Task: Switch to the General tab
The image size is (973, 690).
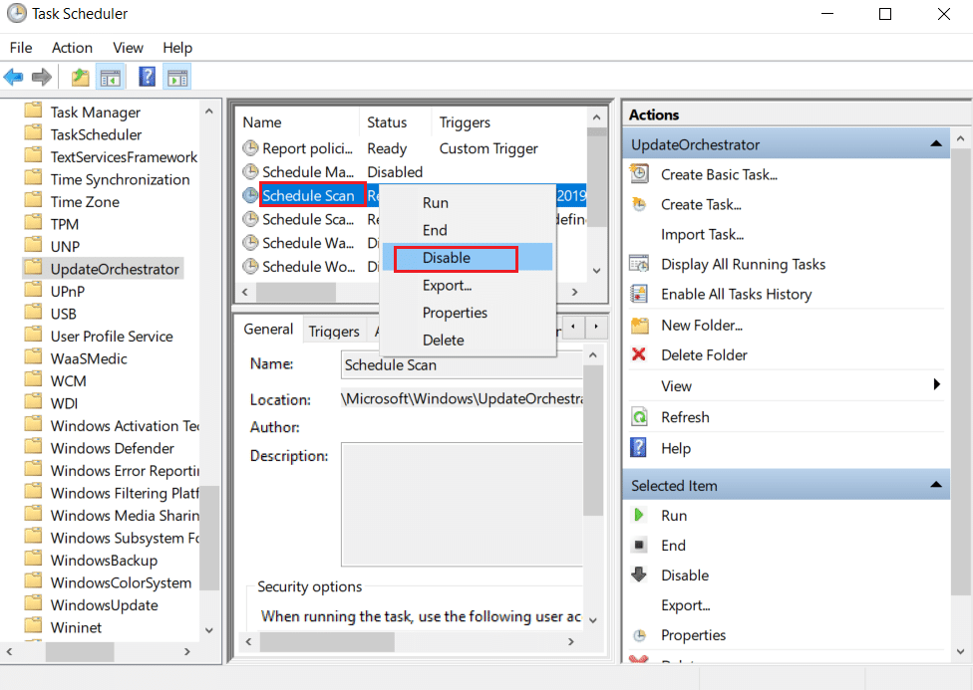Action: tap(268, 329)
